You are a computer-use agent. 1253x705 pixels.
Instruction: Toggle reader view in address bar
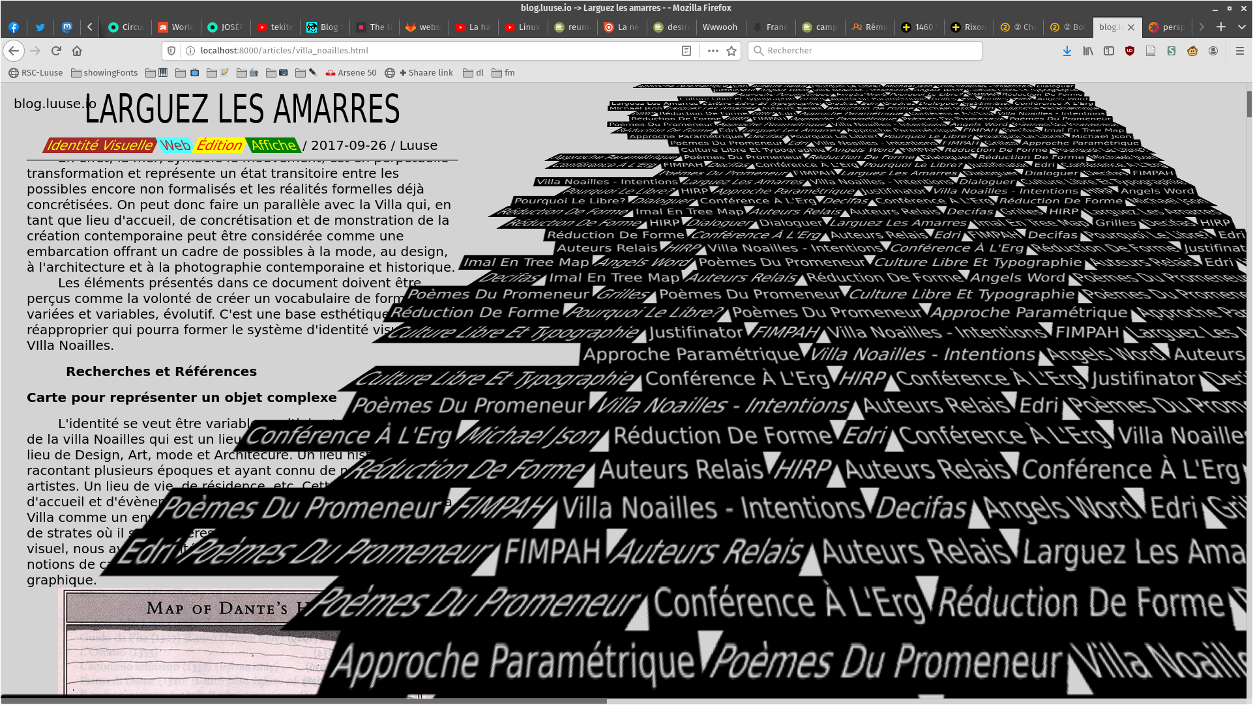tap(686, 51)
